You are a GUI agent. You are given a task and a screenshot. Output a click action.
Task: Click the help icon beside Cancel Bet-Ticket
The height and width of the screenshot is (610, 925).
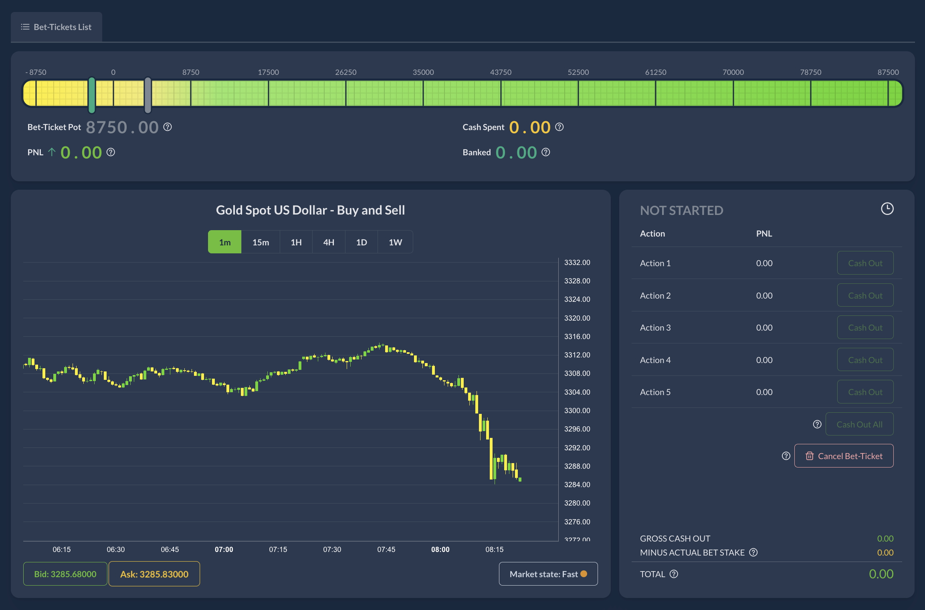[786, 456]
